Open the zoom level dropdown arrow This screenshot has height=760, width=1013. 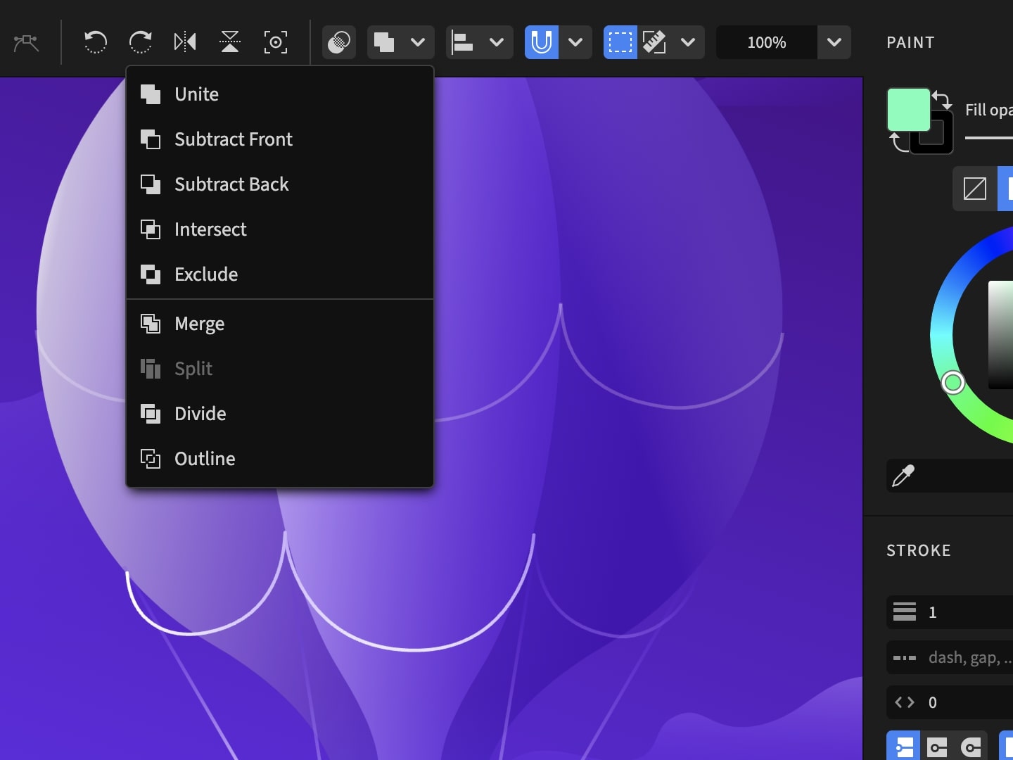[834, 42]
